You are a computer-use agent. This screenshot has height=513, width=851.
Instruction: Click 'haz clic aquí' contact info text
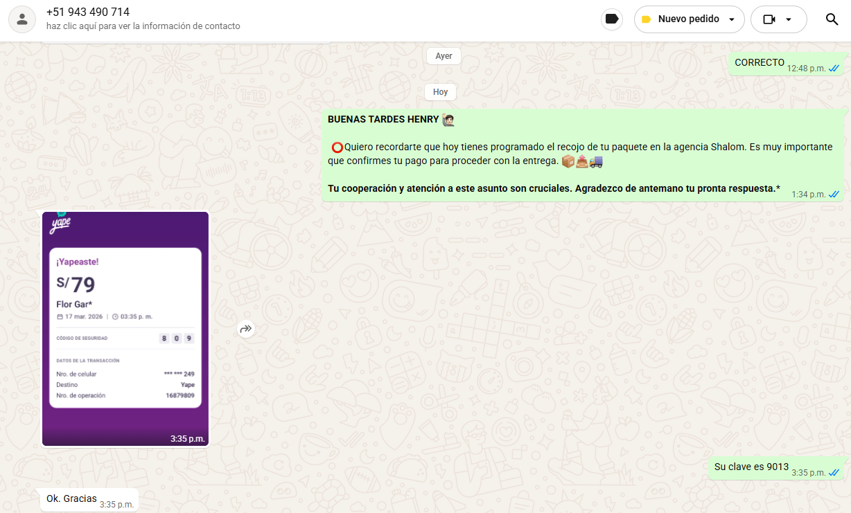[x=143, y=26]
